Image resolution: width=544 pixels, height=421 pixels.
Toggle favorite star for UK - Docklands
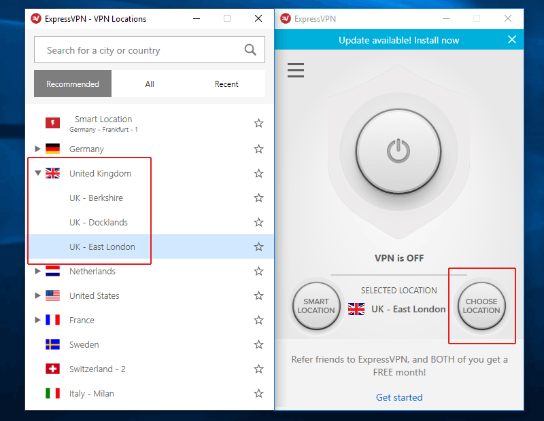[258, 222]
